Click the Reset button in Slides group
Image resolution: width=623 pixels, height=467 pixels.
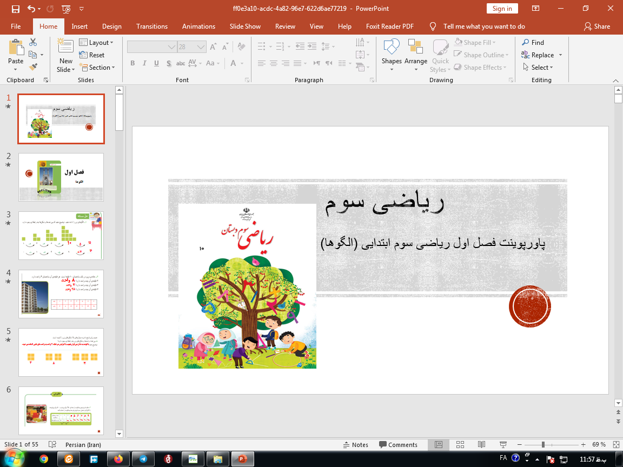coord(92,55)
